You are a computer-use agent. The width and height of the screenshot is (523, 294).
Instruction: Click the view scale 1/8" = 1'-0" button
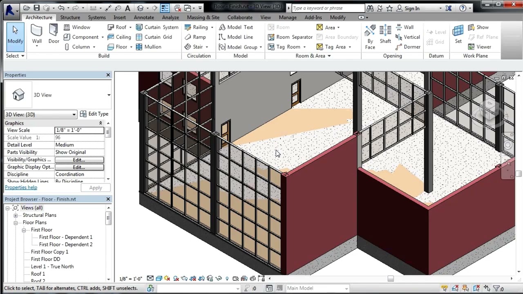pyautogui.click(x=131, y=279)
